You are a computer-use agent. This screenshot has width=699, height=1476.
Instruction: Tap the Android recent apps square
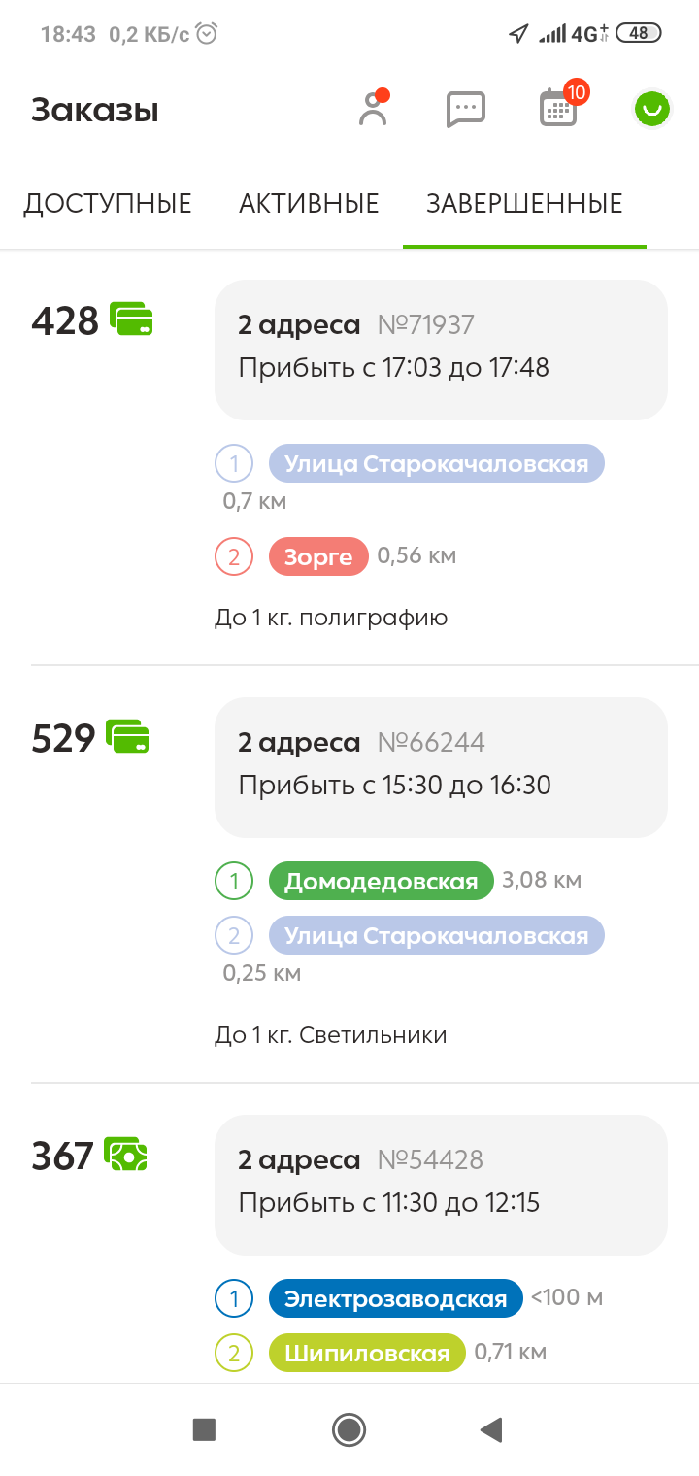[x=204, y=1428]
